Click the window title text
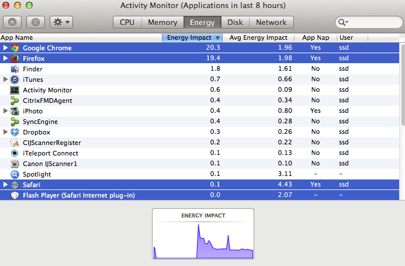This screenshot has width=405, height=266. click(203, 5)
